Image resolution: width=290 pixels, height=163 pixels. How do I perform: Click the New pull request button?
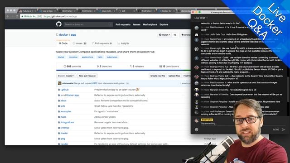pyautogui.click(x=87, y=76)
